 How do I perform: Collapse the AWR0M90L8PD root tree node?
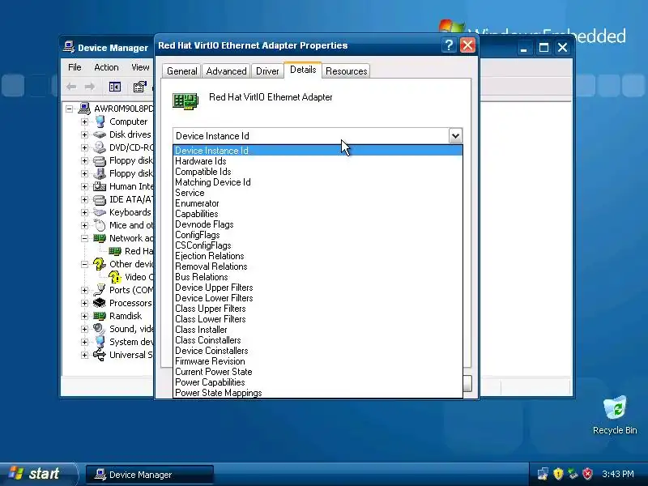[70, 109]
